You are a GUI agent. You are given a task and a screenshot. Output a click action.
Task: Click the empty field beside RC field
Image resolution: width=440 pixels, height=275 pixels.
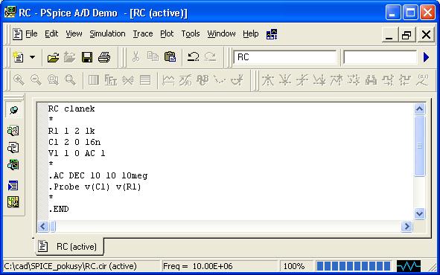(380, 57)
